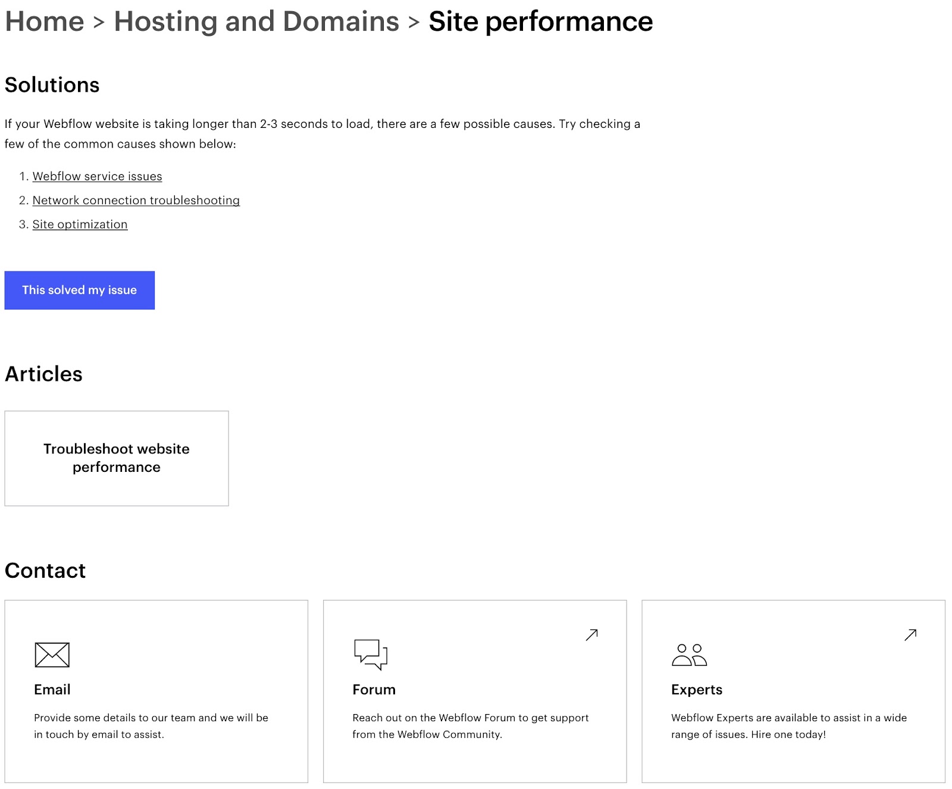Open Site optimization link
The width and height of the screenshot is (952, 789).
click(x=80, y=224)
